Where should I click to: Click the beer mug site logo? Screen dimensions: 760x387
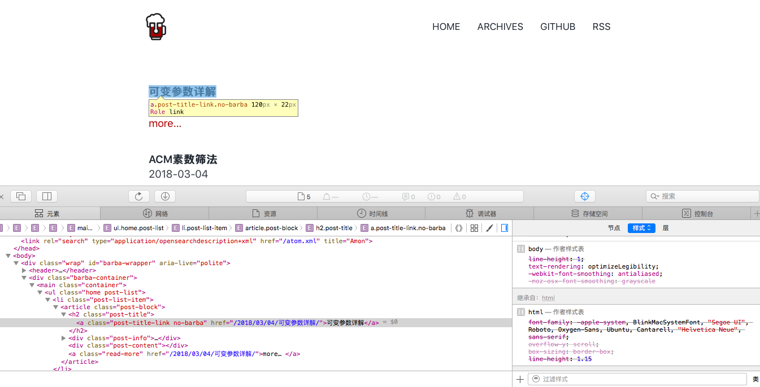pyautogui.click(x=156, y=27)
